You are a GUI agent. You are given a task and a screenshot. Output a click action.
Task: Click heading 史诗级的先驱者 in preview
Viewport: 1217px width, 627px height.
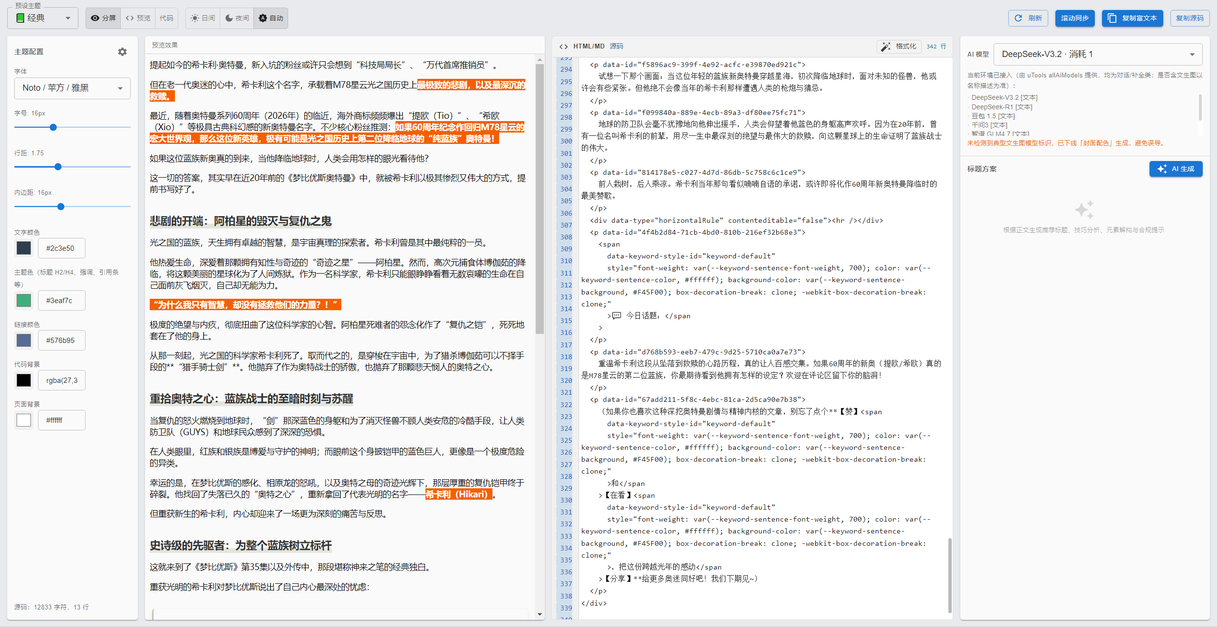click(241, 545)
